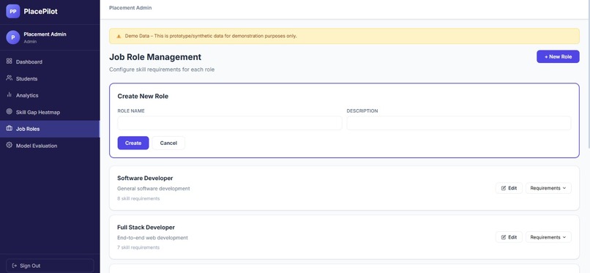This screenshot has height=273, width=590.
Task: Navigate to Skill Gap Heatmap
Action: (50, 112)
